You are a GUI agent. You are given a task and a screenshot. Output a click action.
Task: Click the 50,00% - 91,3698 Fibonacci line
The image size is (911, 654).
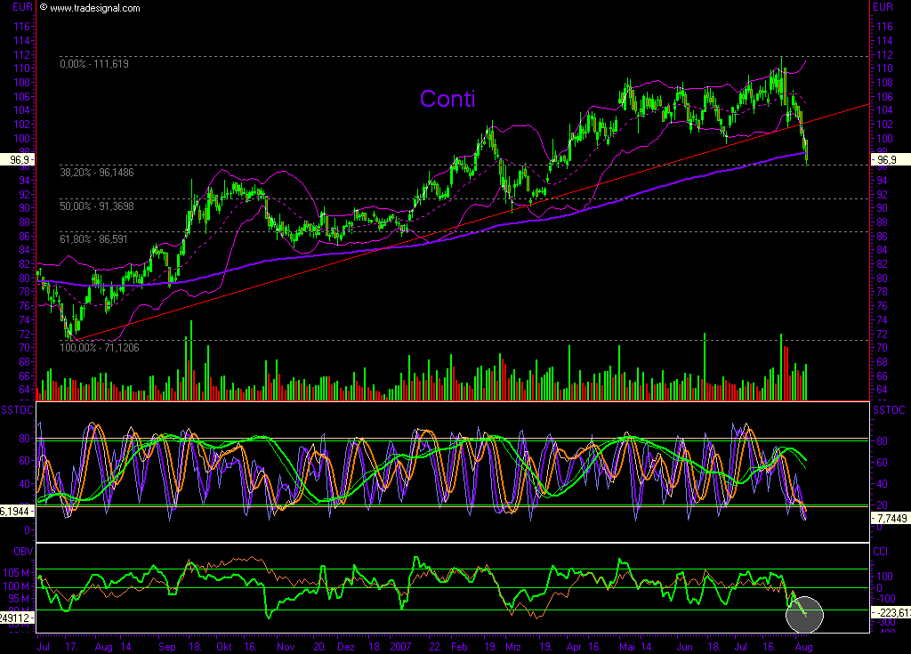[98, 205]
